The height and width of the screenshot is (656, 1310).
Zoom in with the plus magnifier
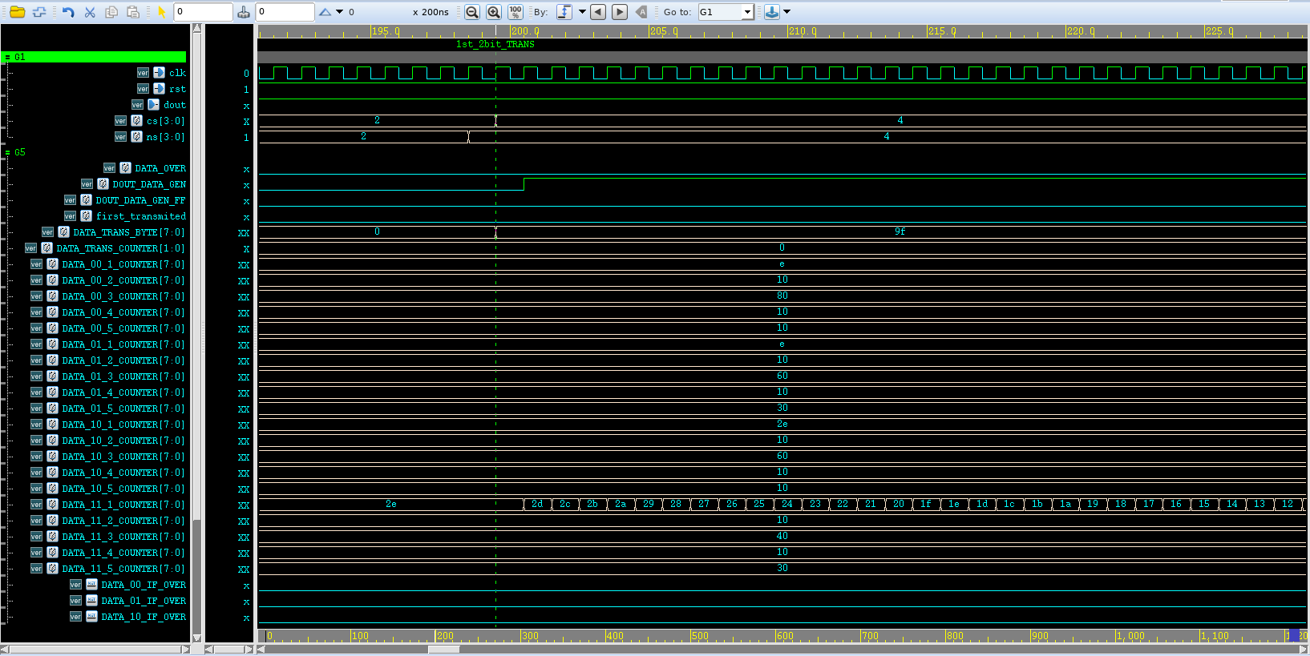494,11
